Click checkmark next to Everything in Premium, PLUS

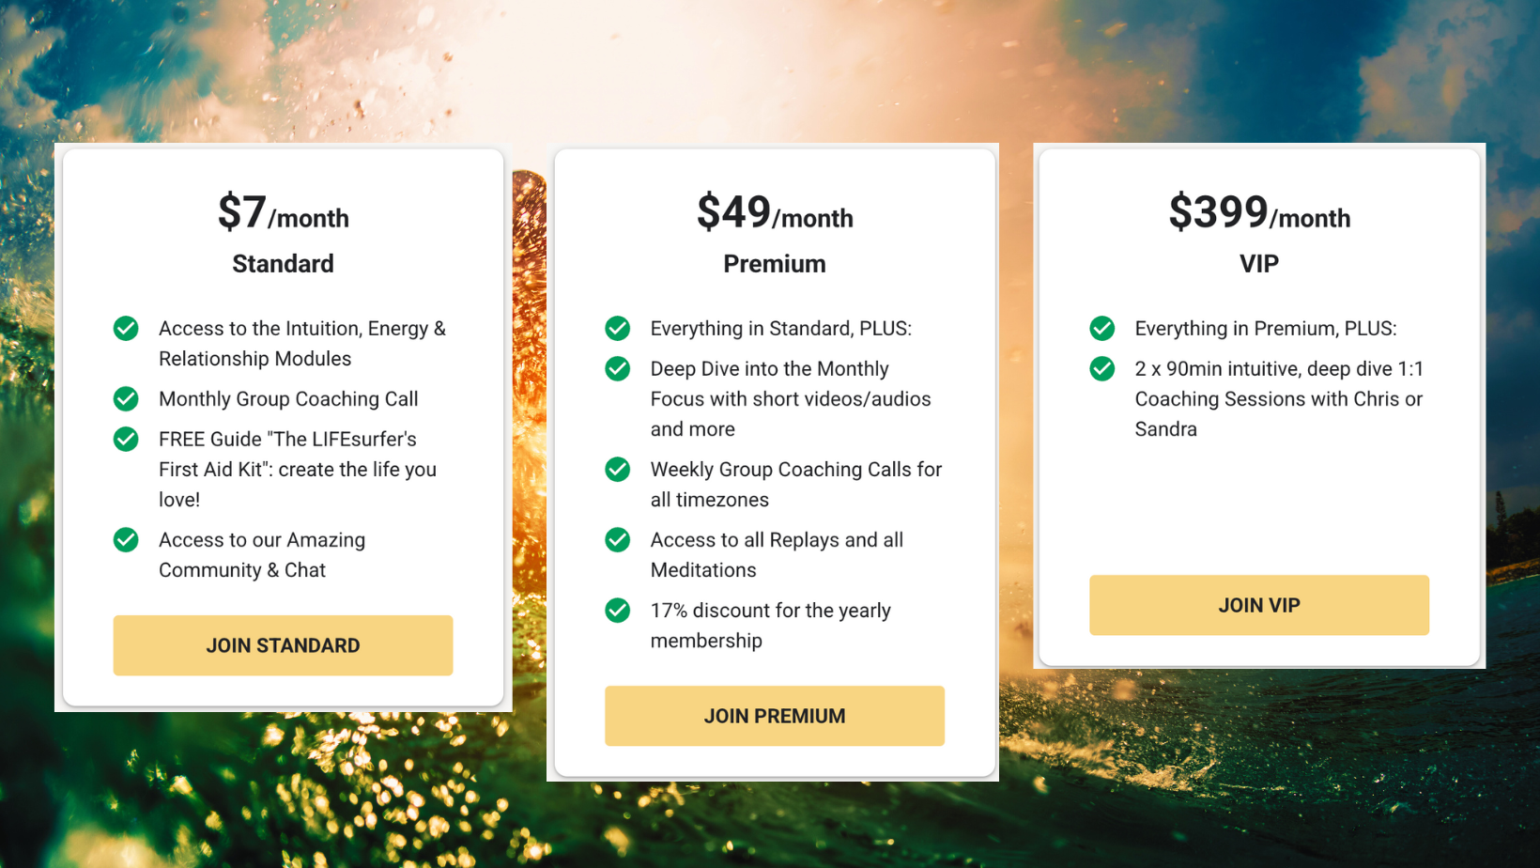1102,329
